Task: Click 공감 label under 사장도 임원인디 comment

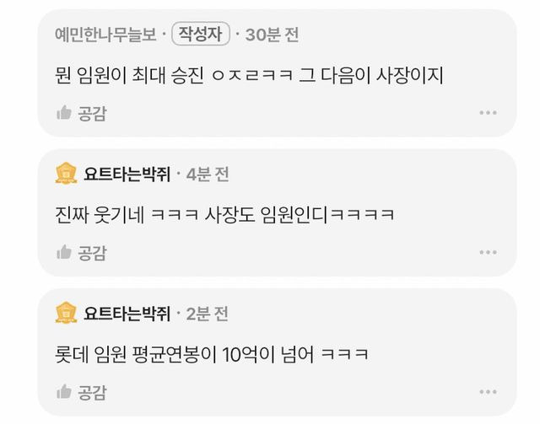Action: pyautogui.click(x=92, y=253)
